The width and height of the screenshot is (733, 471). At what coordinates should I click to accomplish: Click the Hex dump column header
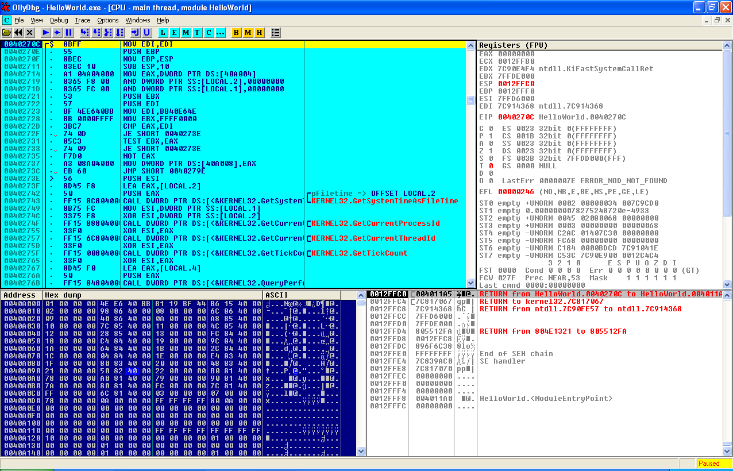[152, 295]
